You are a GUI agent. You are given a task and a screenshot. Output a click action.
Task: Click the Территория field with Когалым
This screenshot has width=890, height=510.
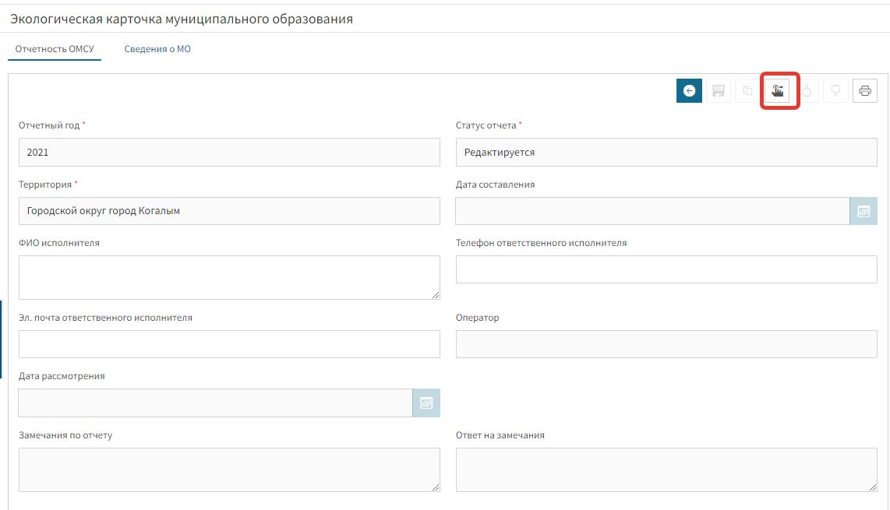[x=229, y=211]
